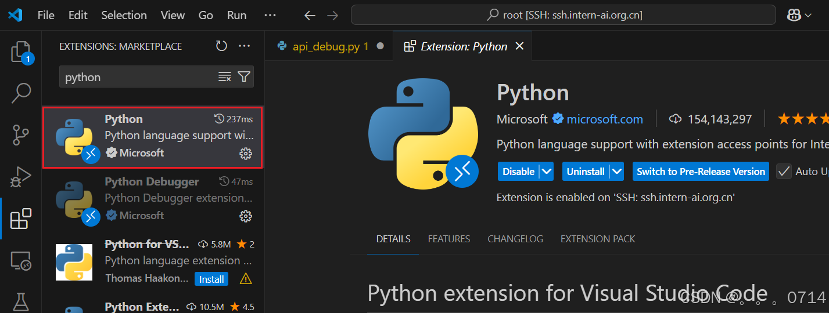Open the Search view in activity bar

pyautogui.click(x=21, y=93)
